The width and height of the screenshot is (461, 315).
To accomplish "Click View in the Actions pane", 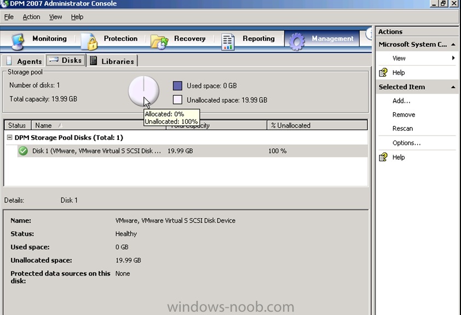I will coord(399,58).
